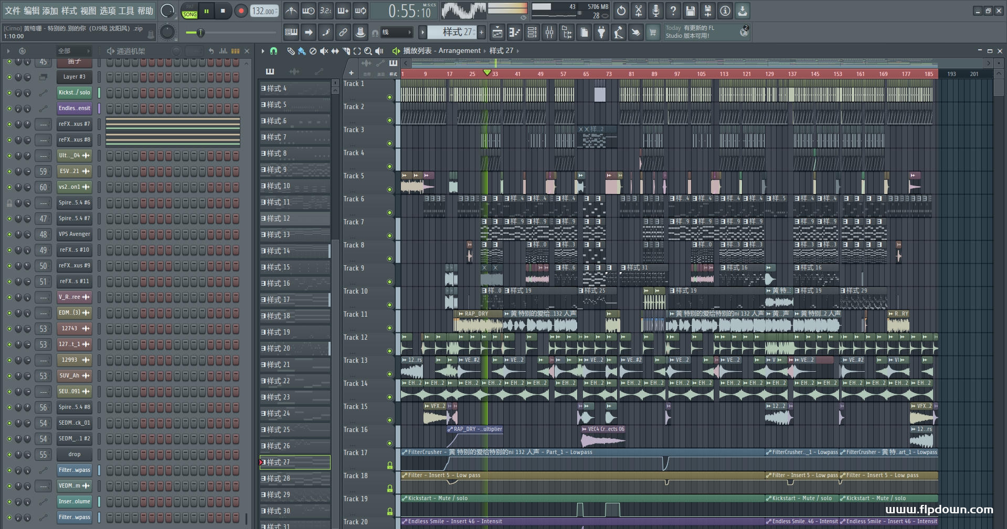Open the 文件 menu
The image size is (1007, 529).
click(13, 10)
